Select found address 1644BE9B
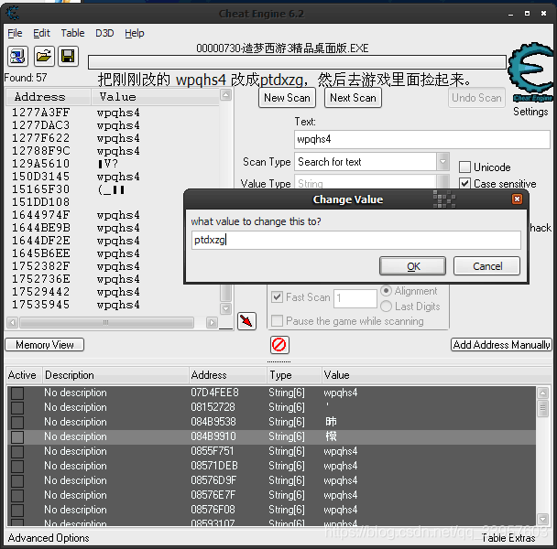This screenshot has width=557, height=549. coord(41,228)
